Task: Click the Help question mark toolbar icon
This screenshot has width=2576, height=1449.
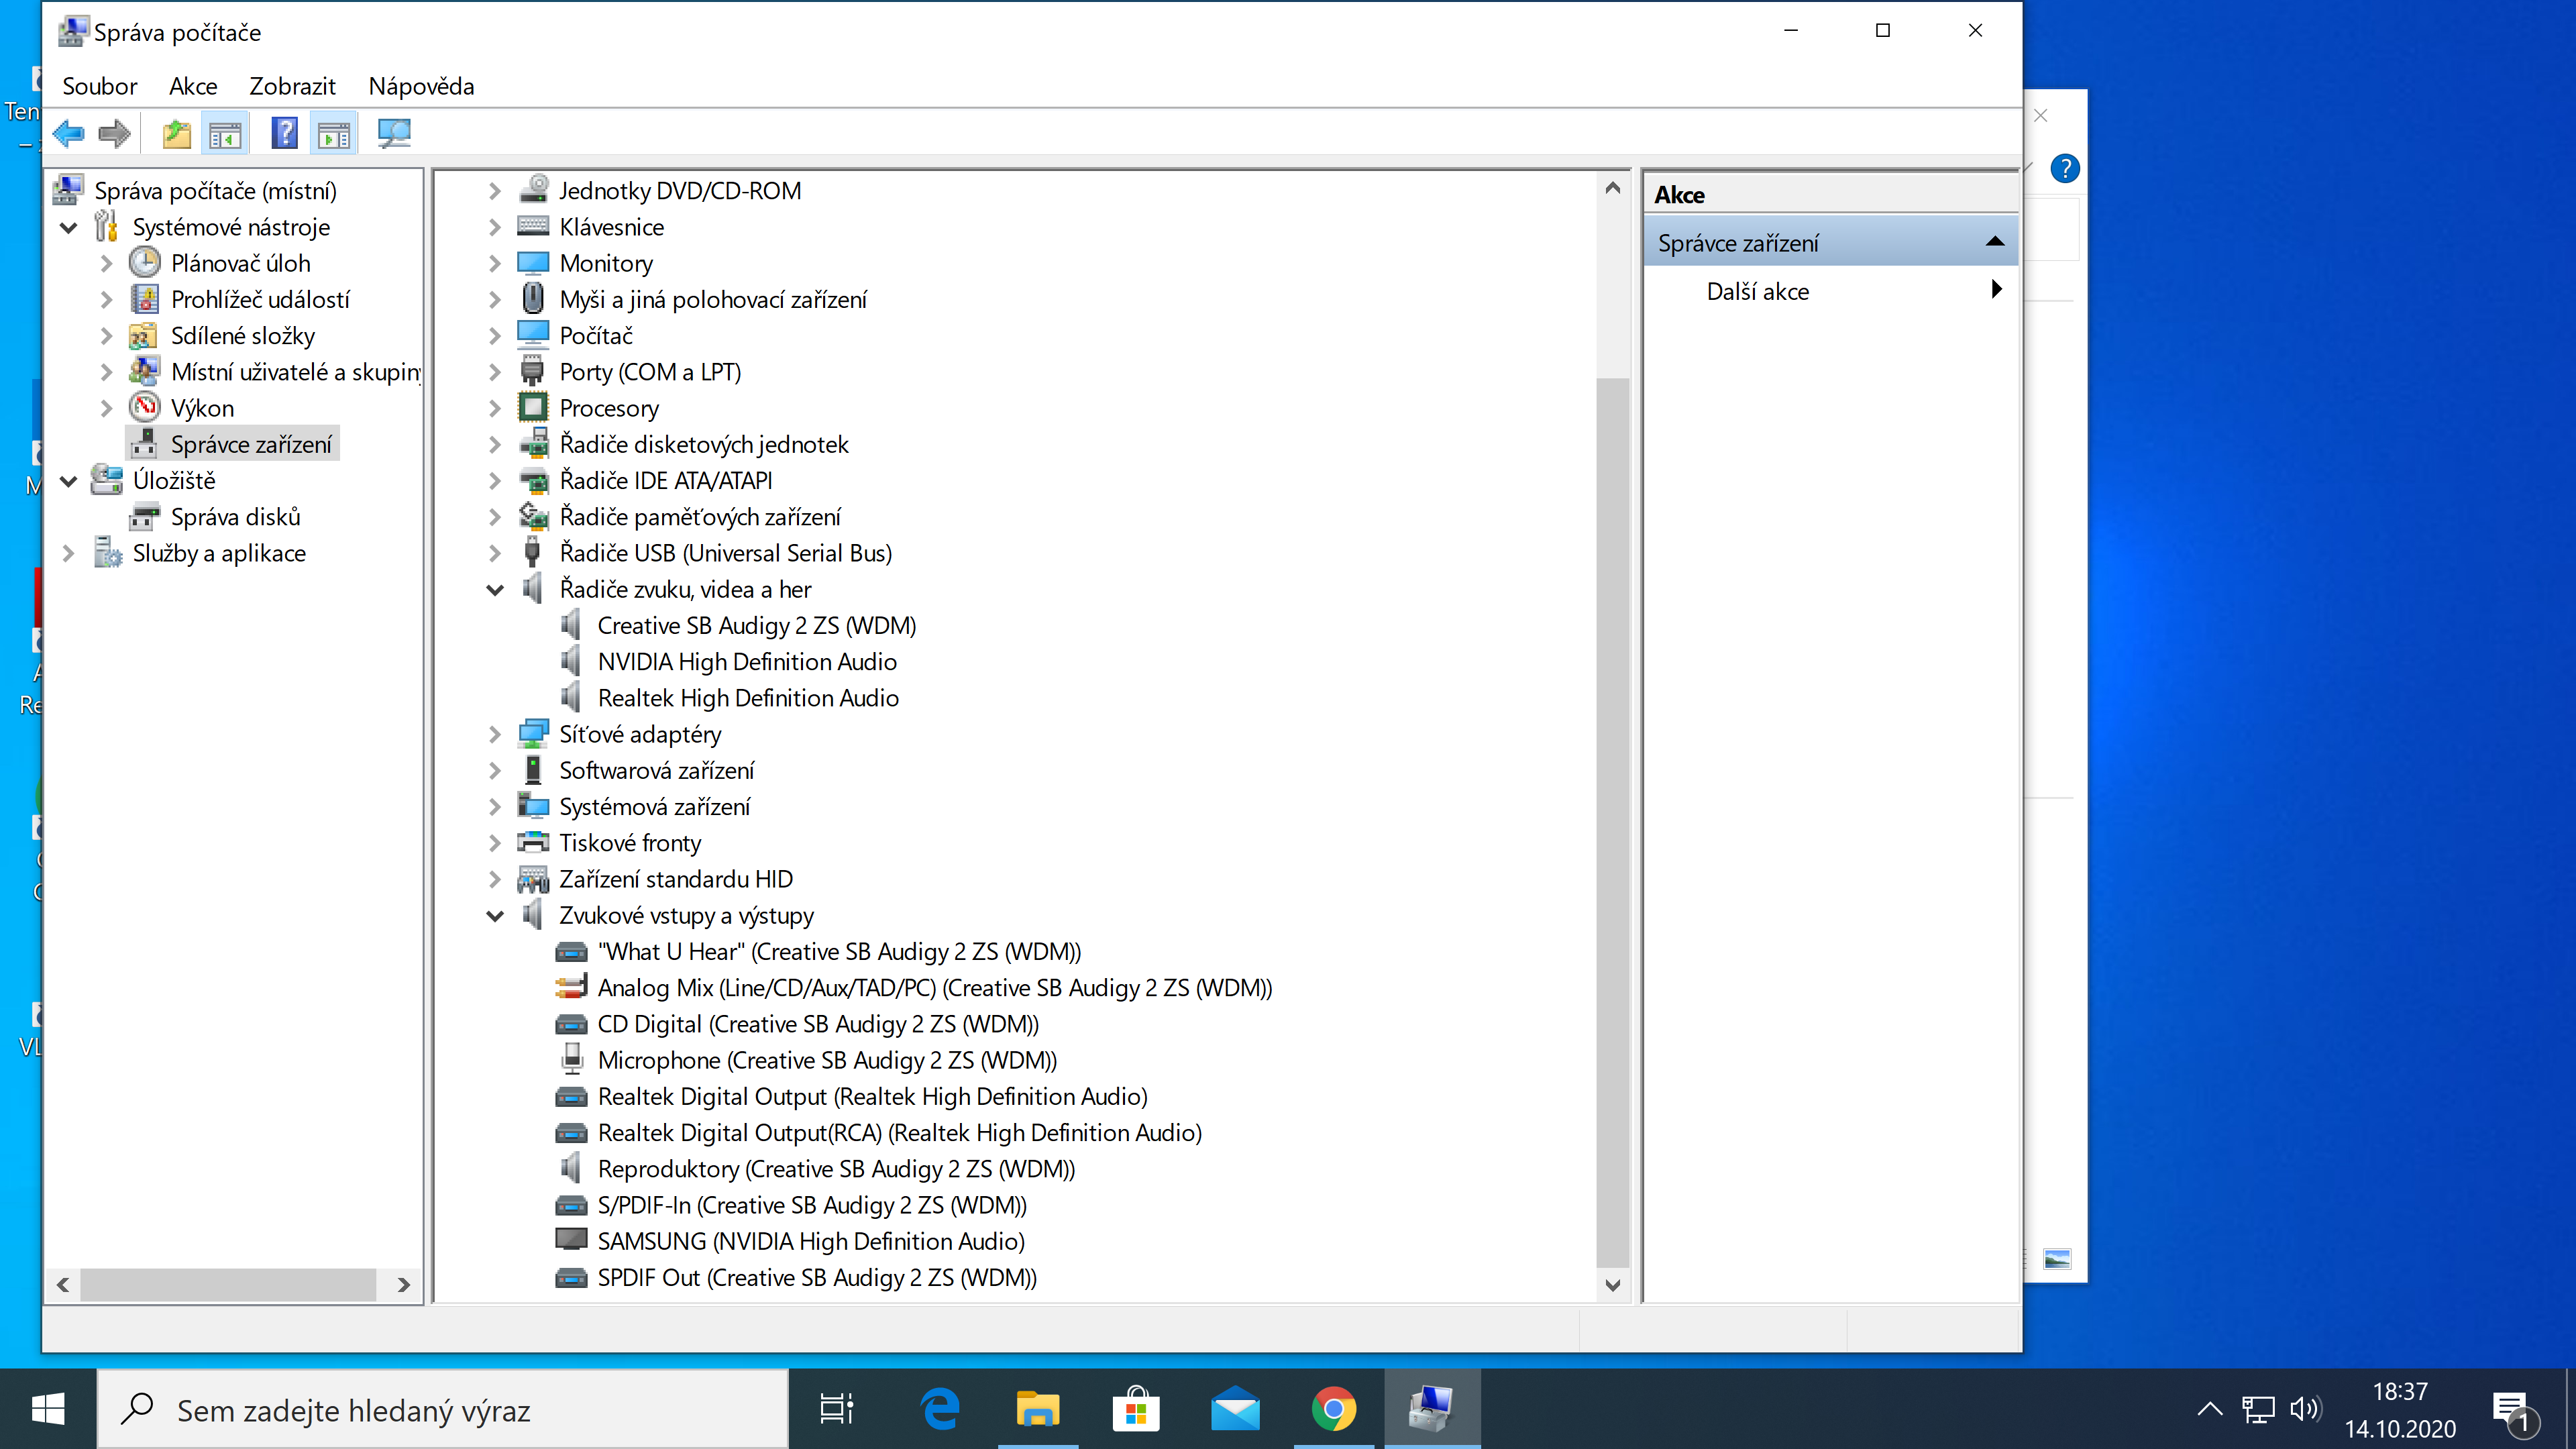Action: pyautogui.click(x=284, y=133)
